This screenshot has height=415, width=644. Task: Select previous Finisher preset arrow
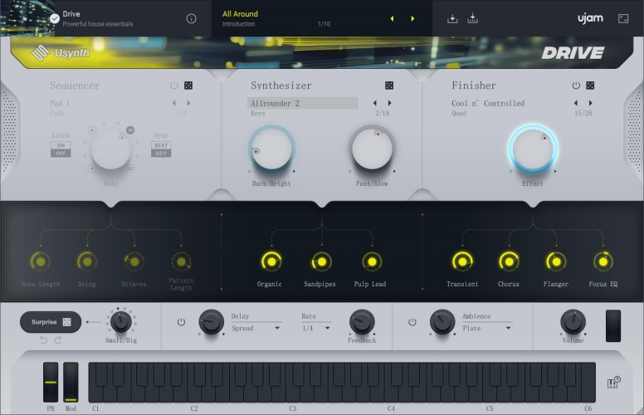[x=576, y=103]
